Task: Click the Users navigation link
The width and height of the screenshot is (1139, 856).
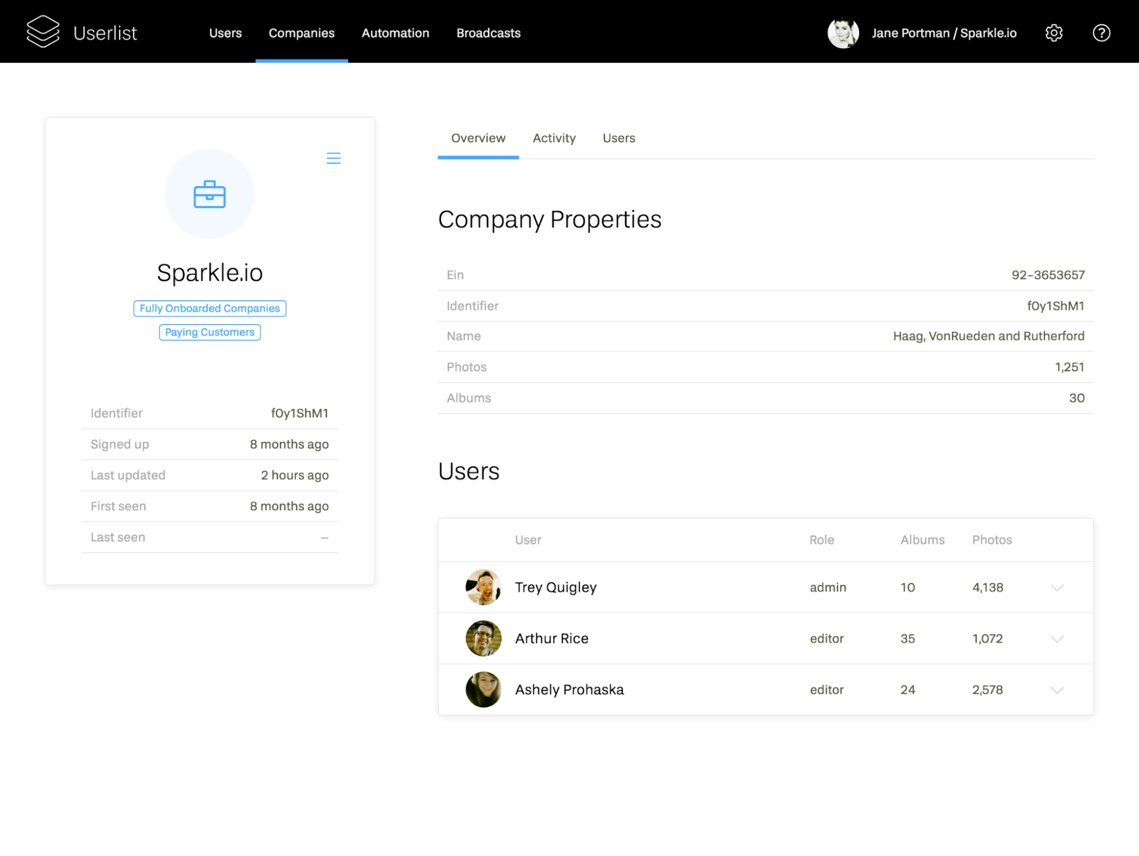Action: click(x=226, y=32)
